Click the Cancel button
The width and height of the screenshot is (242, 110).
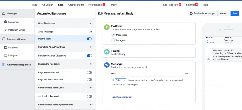[224, 13]
